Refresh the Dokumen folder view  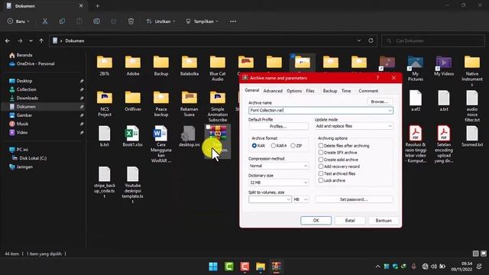pyautogui.click(x=371, y=40)
